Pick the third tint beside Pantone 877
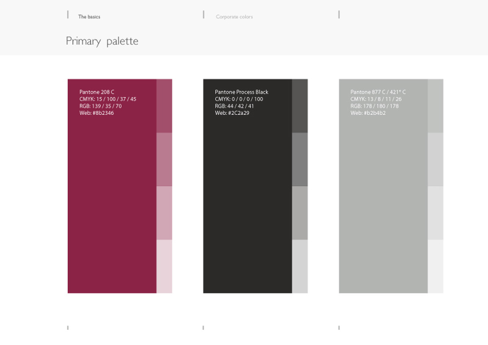 [436, 213]
